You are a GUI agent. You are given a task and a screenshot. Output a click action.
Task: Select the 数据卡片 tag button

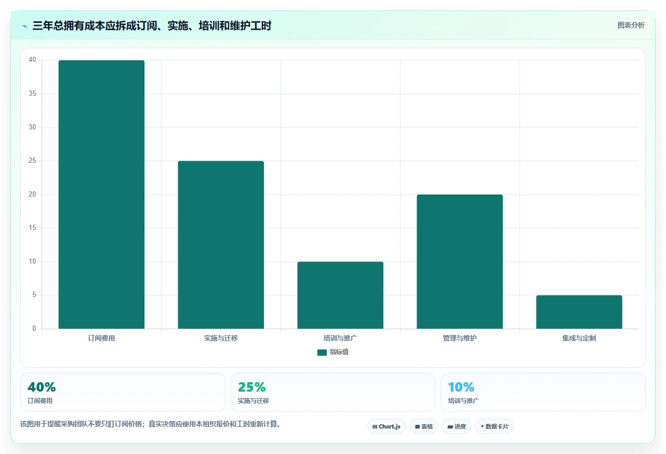pyautogui.click(x=495, y=426)
